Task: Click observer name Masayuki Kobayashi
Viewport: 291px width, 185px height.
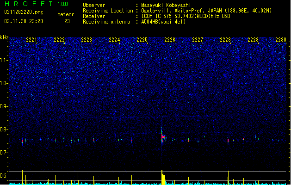Action: (x=166, y=5)
